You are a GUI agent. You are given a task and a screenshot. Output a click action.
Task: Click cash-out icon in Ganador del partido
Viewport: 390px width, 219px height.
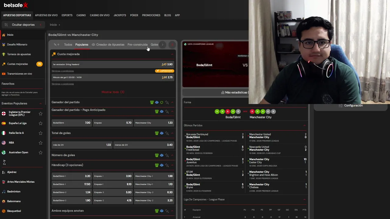tap(152, 103)
